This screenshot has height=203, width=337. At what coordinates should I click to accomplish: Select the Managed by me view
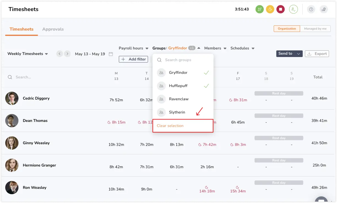(x=315, y=28)
